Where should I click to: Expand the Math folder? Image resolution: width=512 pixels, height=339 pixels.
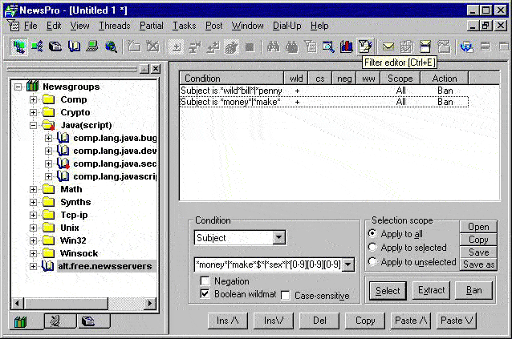coord(34,189)
